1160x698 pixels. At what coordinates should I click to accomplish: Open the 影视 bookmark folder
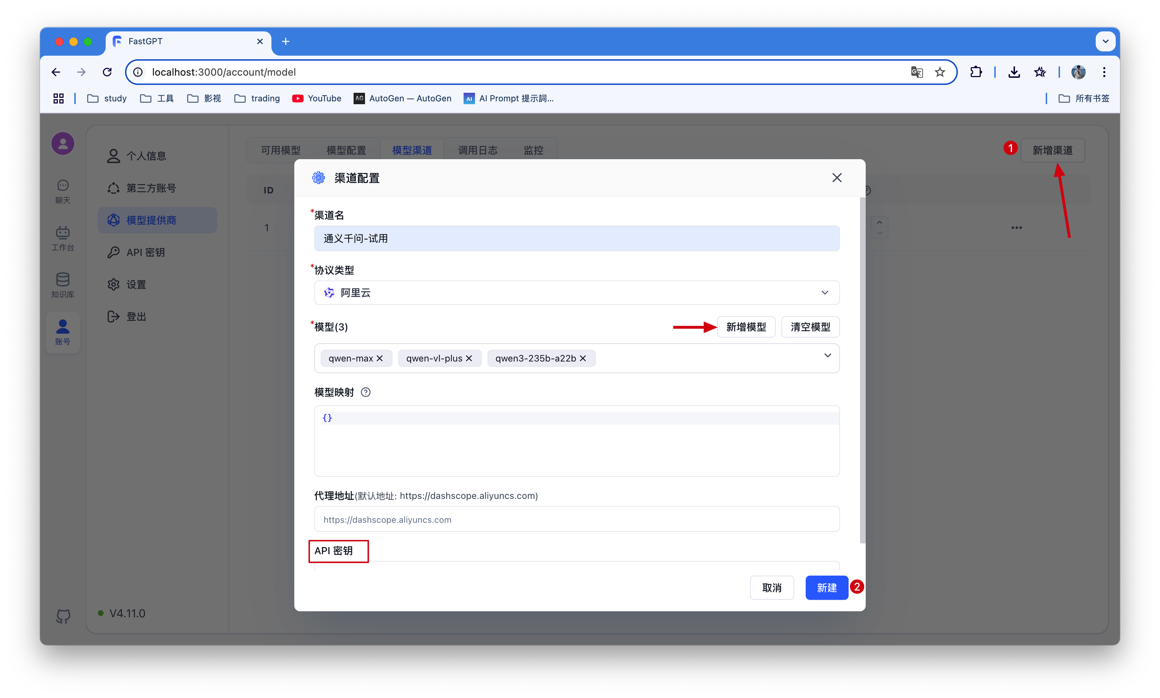[x=204, y=98]
